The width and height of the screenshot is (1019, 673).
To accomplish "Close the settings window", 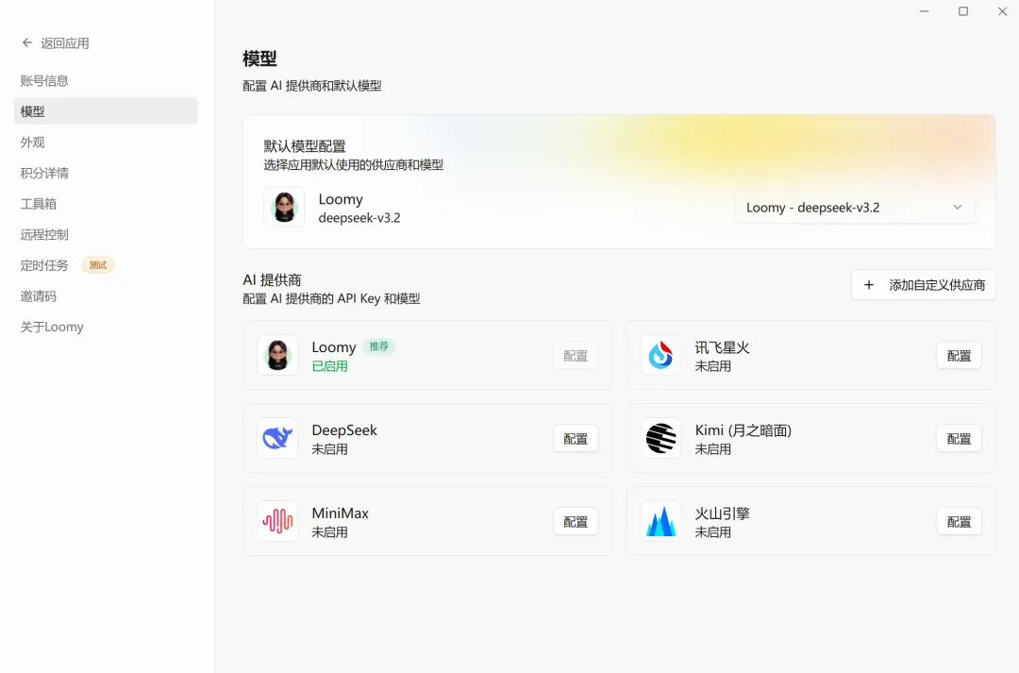I will [1002, 11].
